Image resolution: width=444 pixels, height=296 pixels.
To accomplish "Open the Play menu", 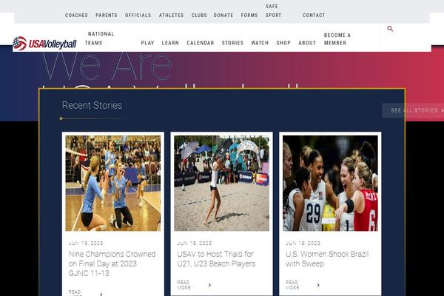I will [147, 43].
